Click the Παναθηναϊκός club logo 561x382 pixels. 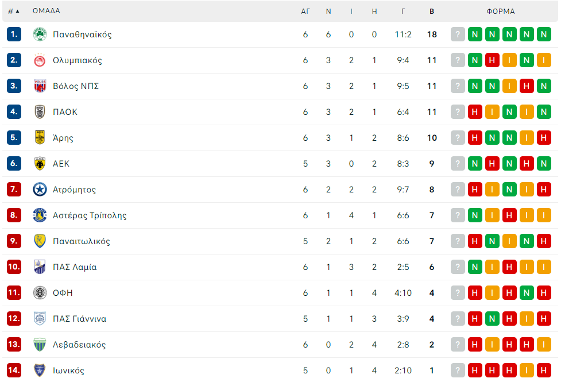point(40,34)
